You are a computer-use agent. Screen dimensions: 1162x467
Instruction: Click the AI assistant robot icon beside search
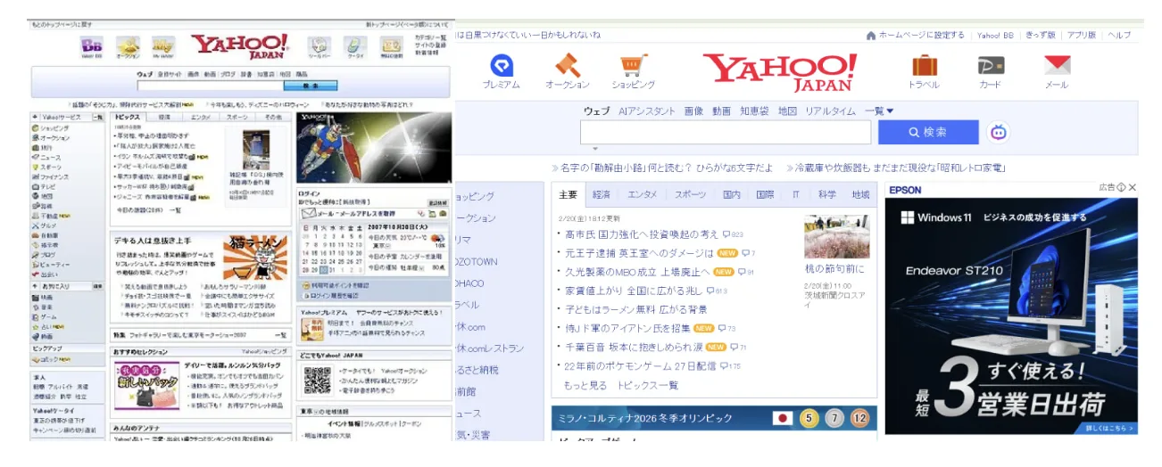(x=998, y=133)
